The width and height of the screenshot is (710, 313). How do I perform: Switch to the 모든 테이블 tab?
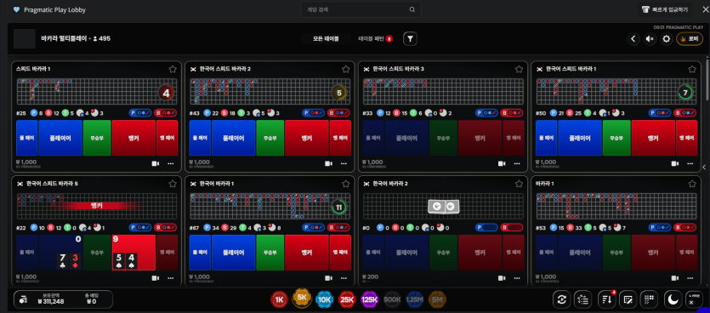tap(326, 39)
